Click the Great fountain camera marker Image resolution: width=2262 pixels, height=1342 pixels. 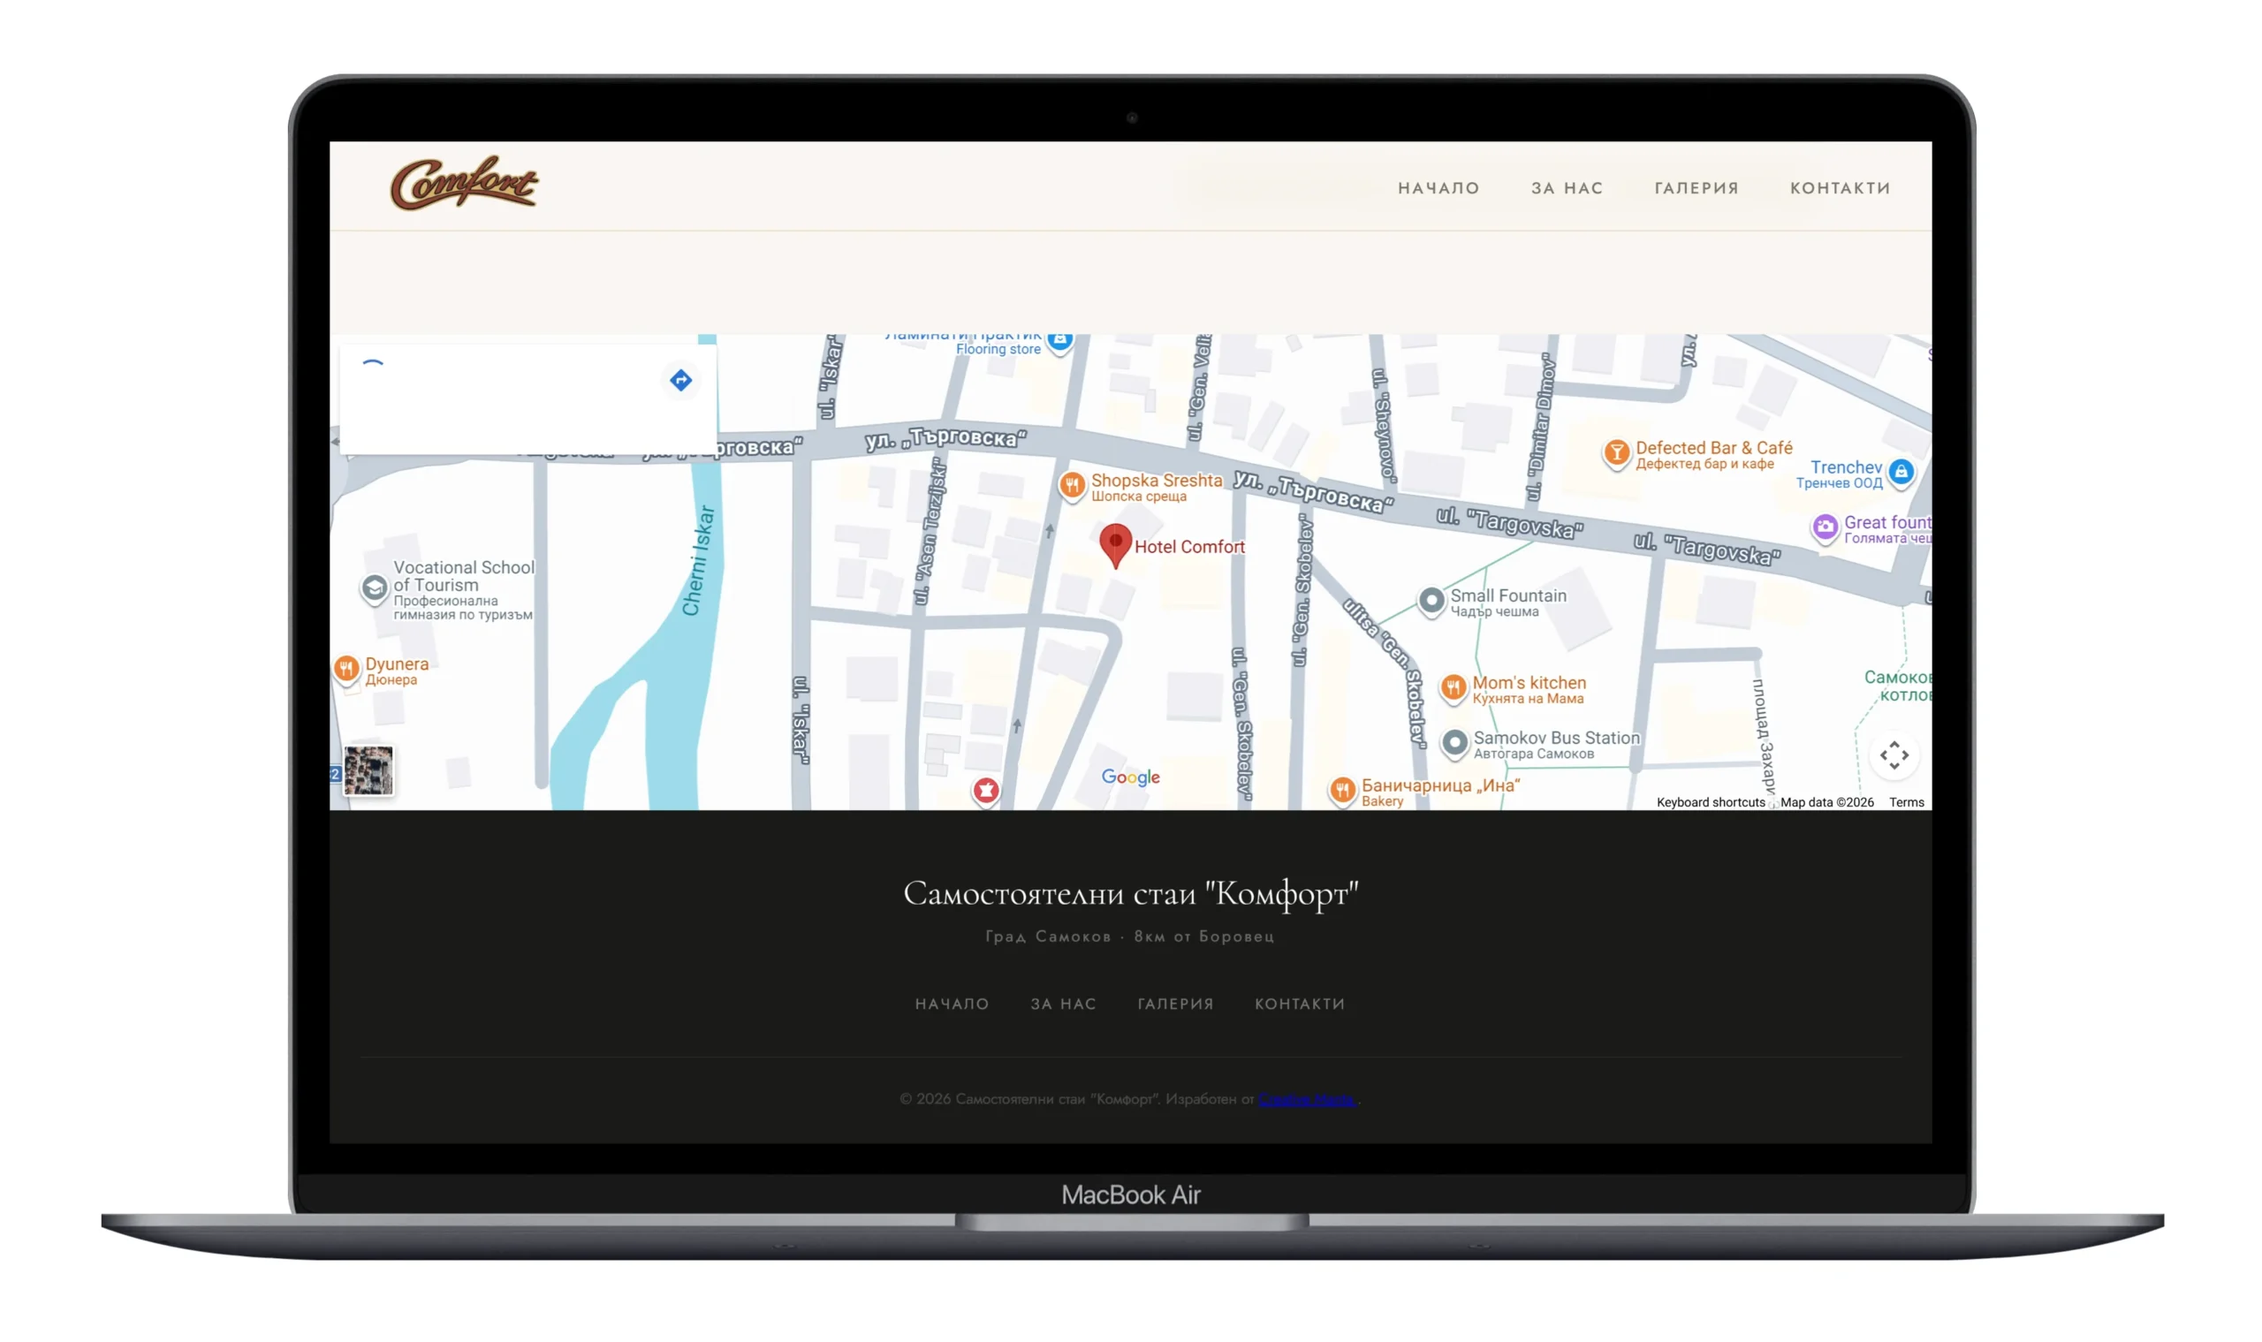pos(1825,527)
